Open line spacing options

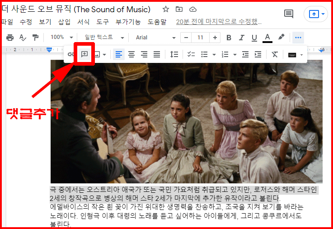pyautogui.click(x=174, y=54)
